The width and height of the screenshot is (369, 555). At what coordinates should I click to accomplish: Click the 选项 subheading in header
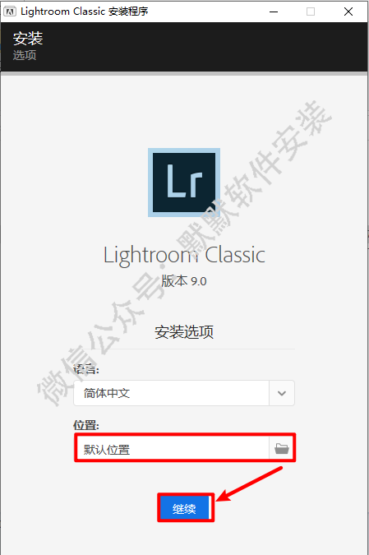click(x=25, y=55)
